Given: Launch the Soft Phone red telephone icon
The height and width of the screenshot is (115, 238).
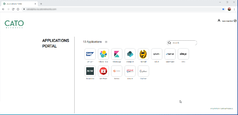Looking at the screenshot, I should point(103,71).
